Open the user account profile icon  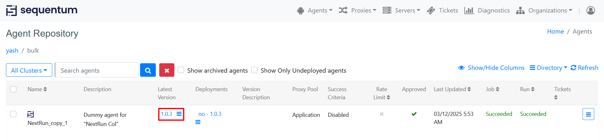pyautogui.click(x=590, y=10)
